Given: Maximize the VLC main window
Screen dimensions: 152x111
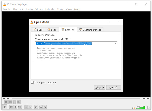Looking at the screenshot, I should click(x=136, y=4).
